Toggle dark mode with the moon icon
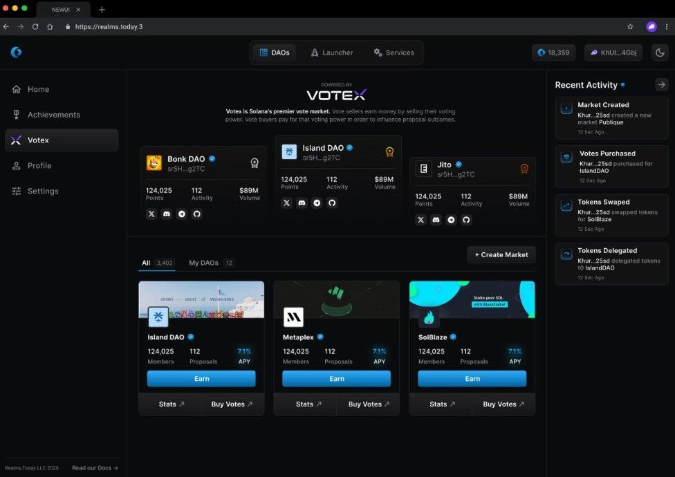 pos(659,53)
